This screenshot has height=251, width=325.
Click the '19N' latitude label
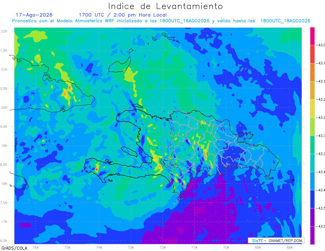4,146
